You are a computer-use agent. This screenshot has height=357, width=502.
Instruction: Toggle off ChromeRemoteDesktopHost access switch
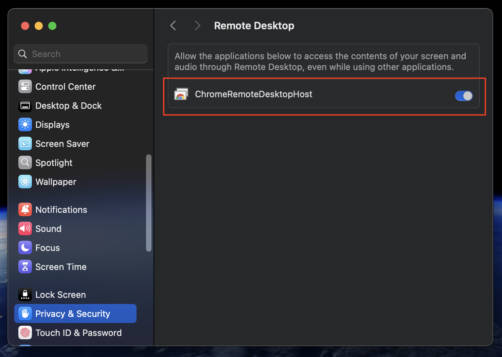[x=464, y=96]
